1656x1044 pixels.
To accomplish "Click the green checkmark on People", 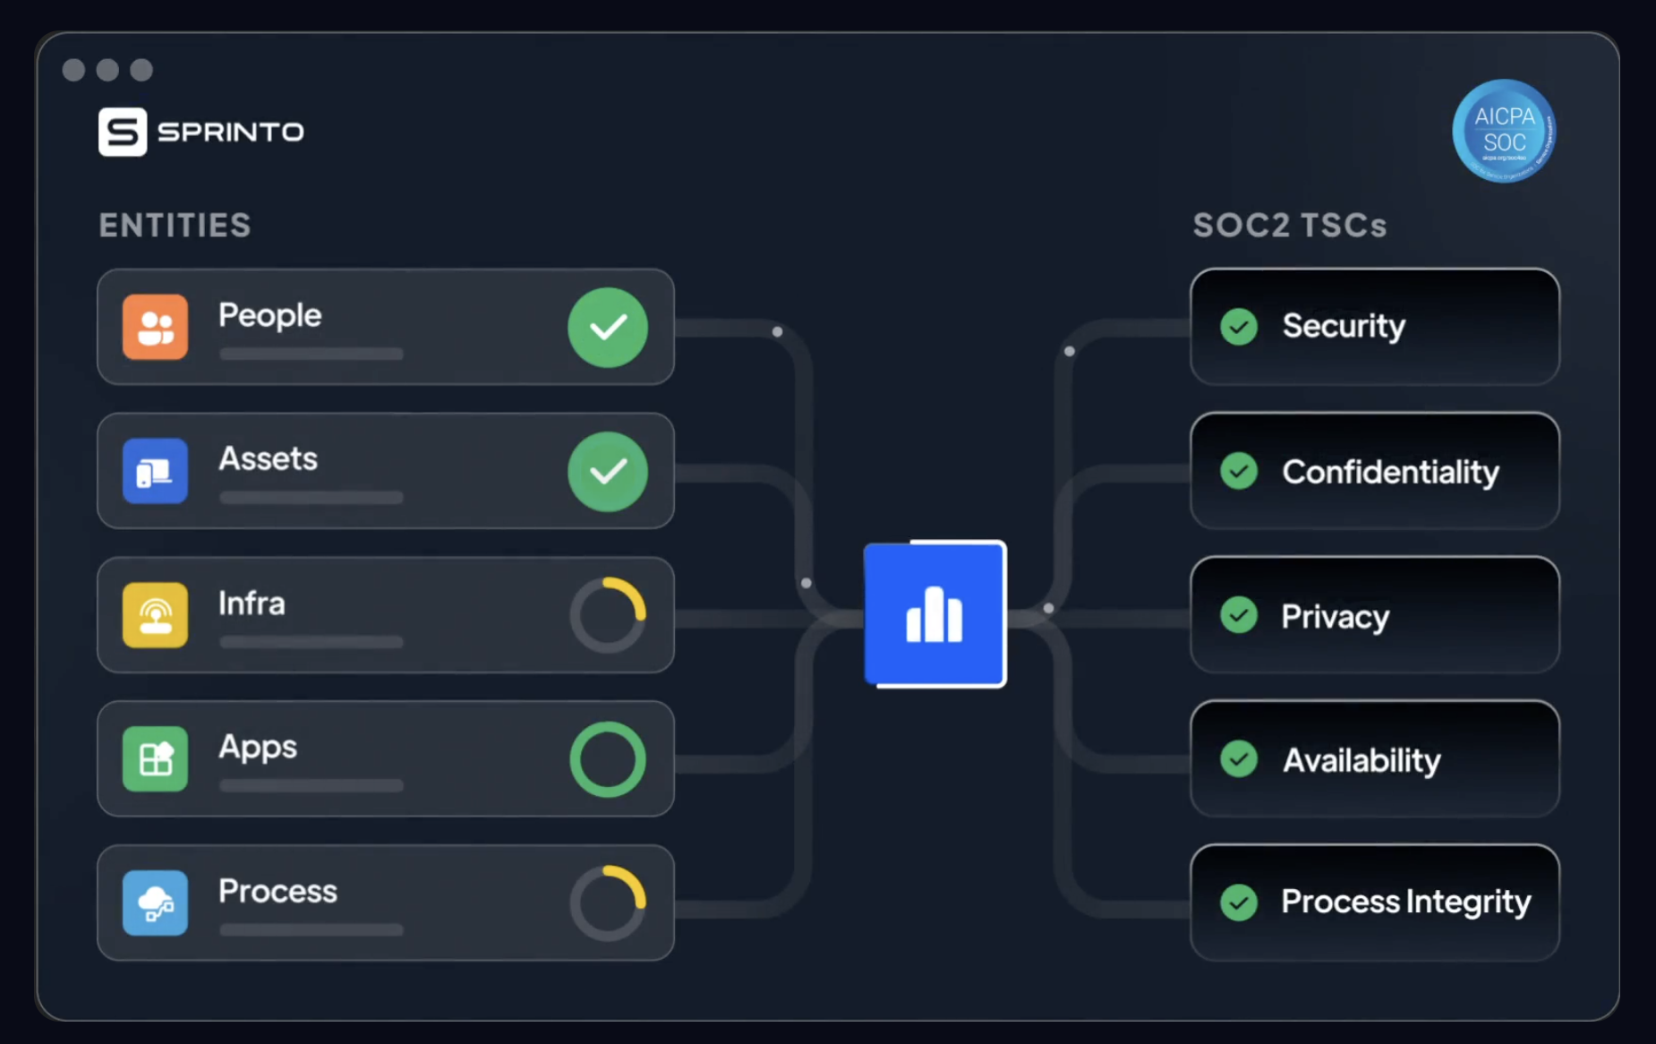I will (x=608, y=328).
